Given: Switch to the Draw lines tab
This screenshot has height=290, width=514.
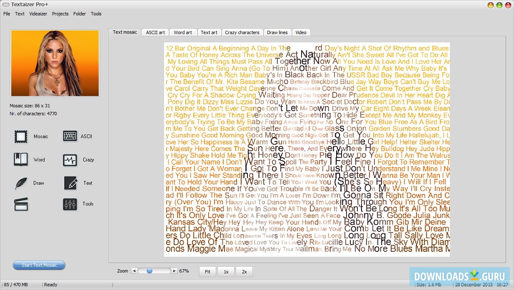Looking at the screenshot, I should (277, 32).
